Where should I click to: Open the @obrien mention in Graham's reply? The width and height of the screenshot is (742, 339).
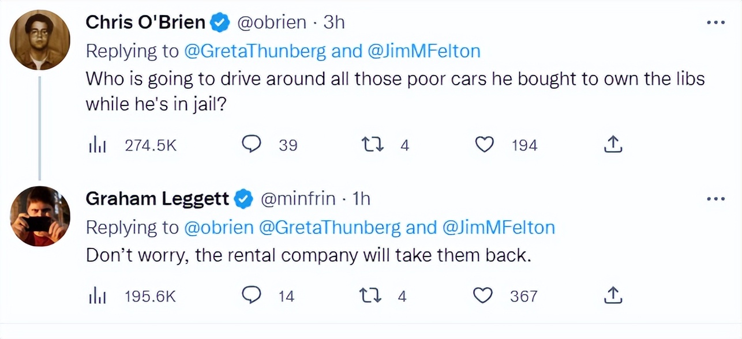pyautogui.click(x=219, y=228)
